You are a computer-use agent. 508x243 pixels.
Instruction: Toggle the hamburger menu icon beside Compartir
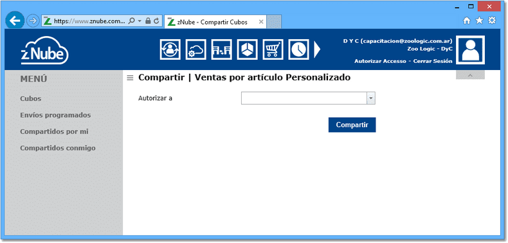tap(130, 78)
